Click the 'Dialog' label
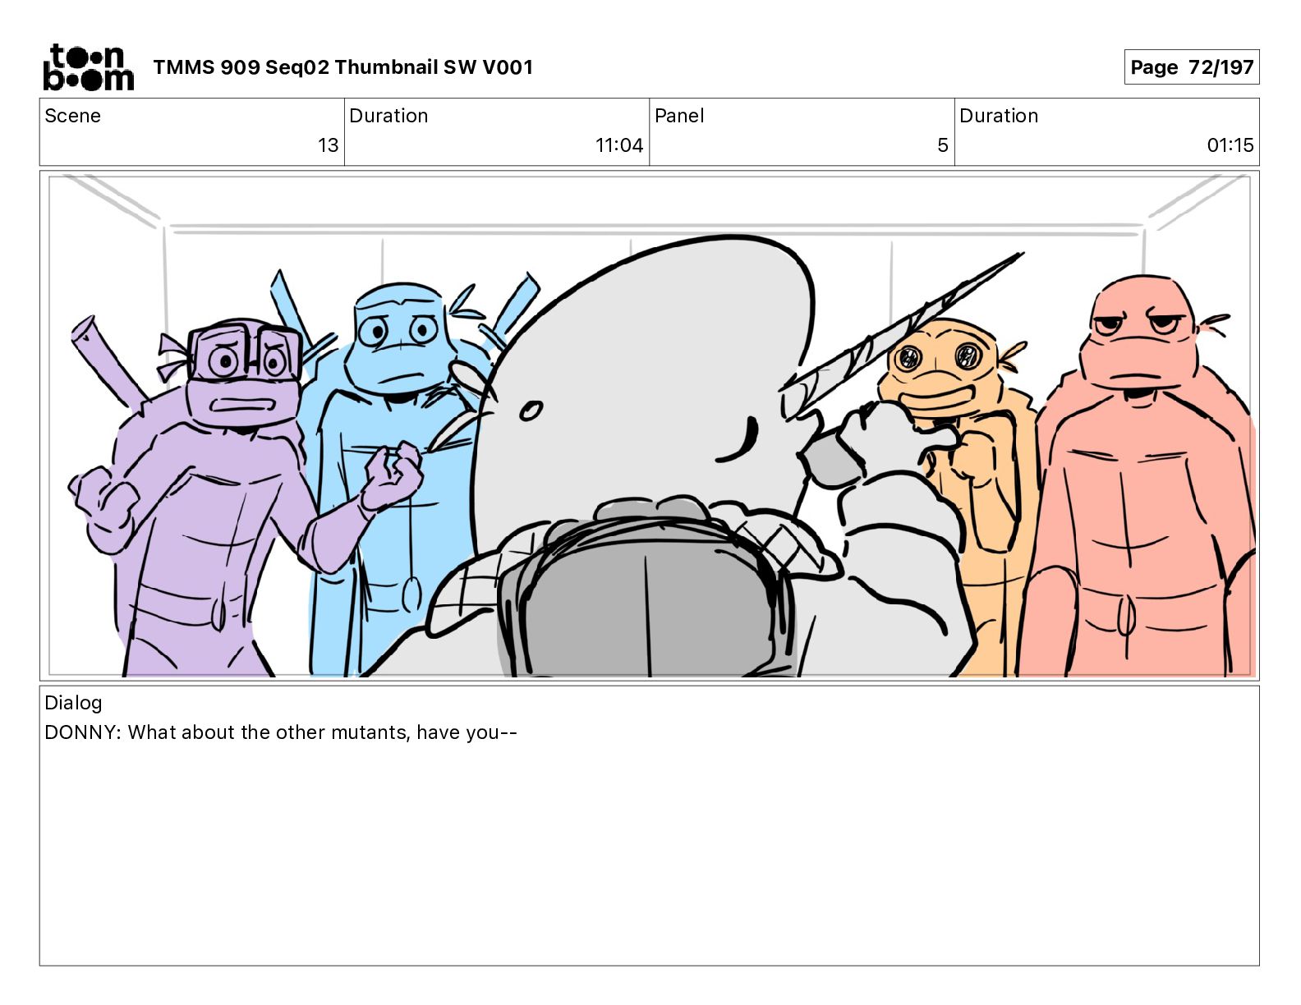1301x1005 pixels. click(x=73, y=703)
